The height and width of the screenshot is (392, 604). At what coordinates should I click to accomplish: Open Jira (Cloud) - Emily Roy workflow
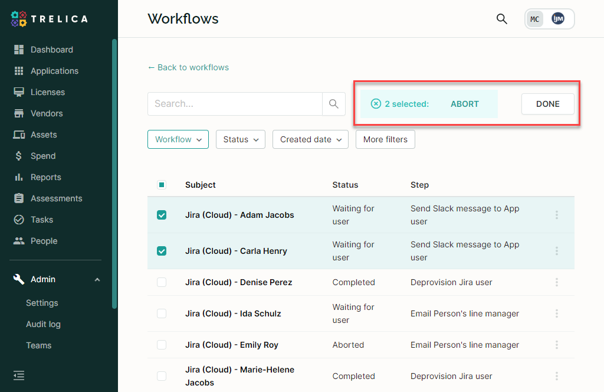pos(231,345)
